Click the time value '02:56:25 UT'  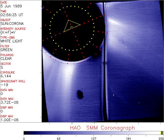coord(12,15)
